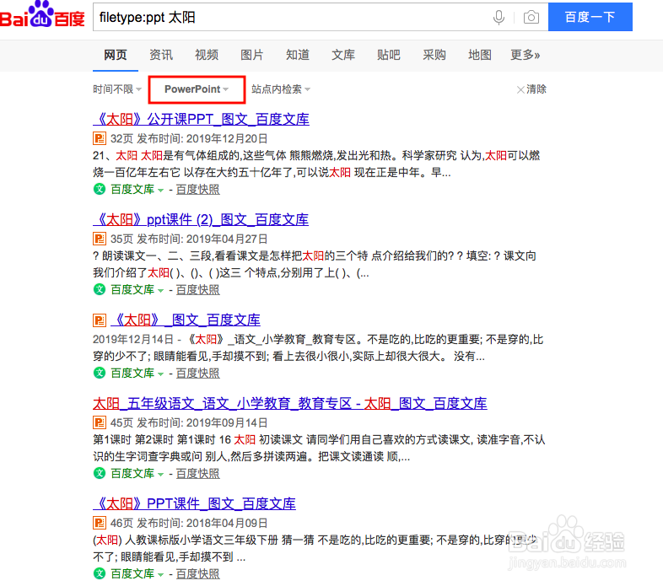The height and width of the screenshot is (586, 663).
Task: Switch to the 视频 tab
Action: click(x=207, y=55)
